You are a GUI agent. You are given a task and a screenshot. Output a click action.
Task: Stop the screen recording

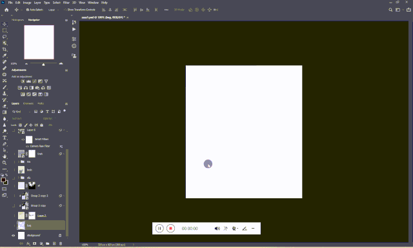(x=170, y=229)
